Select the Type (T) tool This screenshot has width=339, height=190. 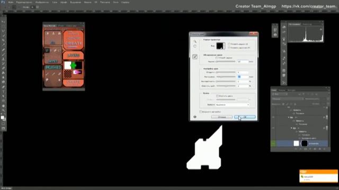pos(3,91)
